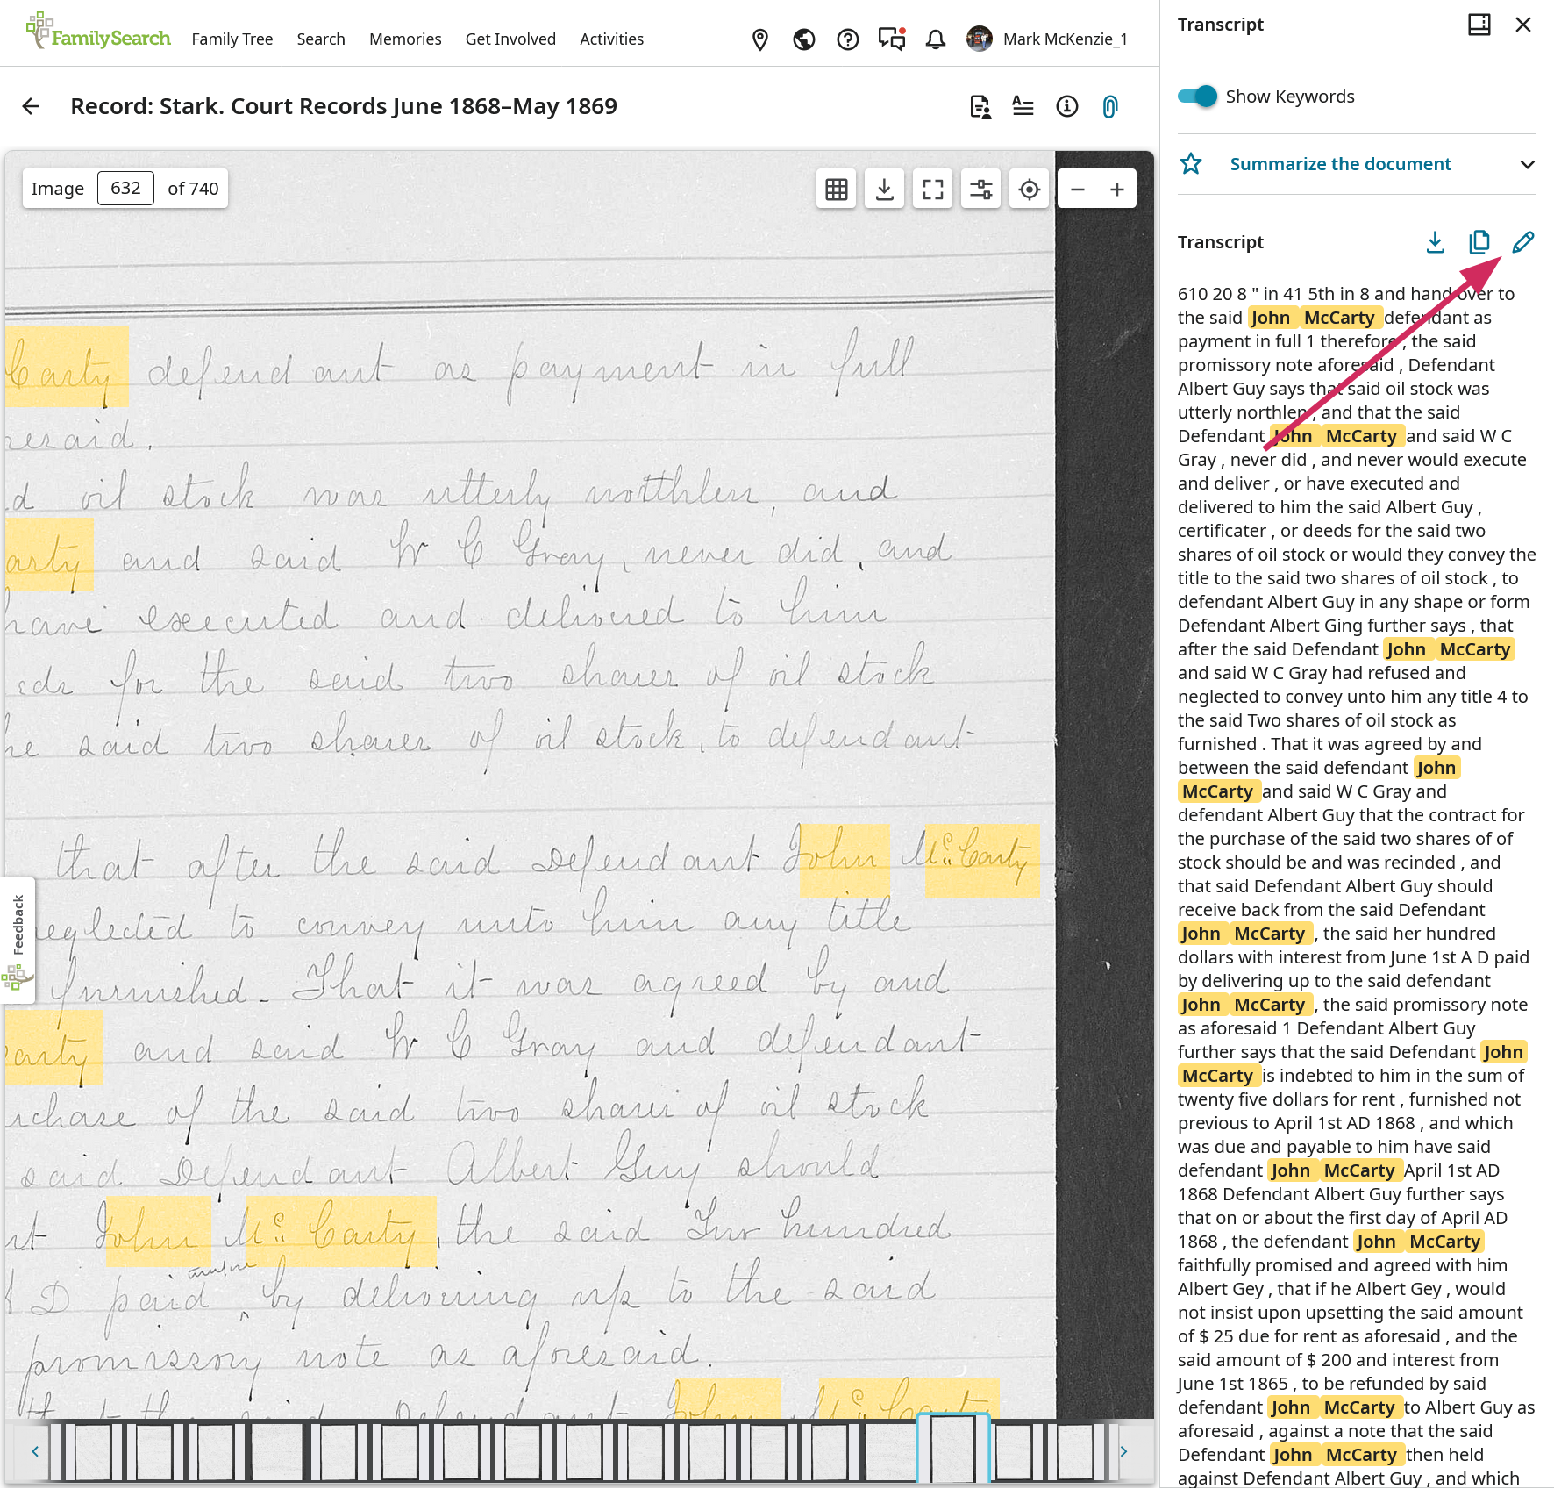Open the Feedback side tab
The height and width of the screenshot is (1489, 1554).
pos(18,940)
